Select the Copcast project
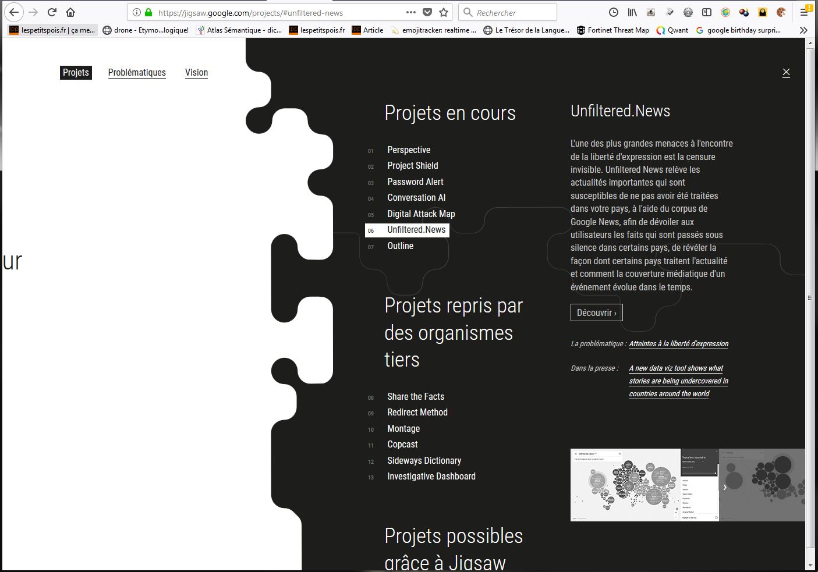This screenshot has width=818, height=572. point(402,445)
